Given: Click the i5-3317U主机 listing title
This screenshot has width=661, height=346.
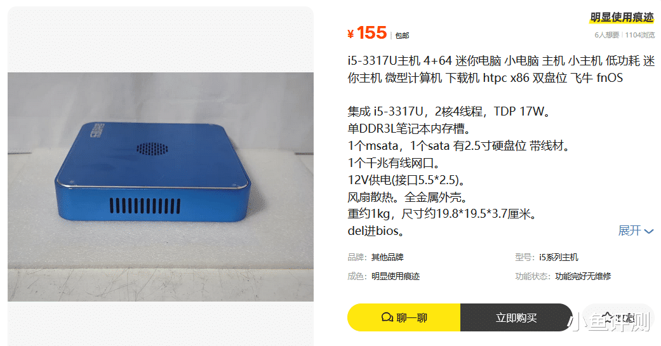Looking at the screenshot, I should pyautogui.click(x=501, y=69).
